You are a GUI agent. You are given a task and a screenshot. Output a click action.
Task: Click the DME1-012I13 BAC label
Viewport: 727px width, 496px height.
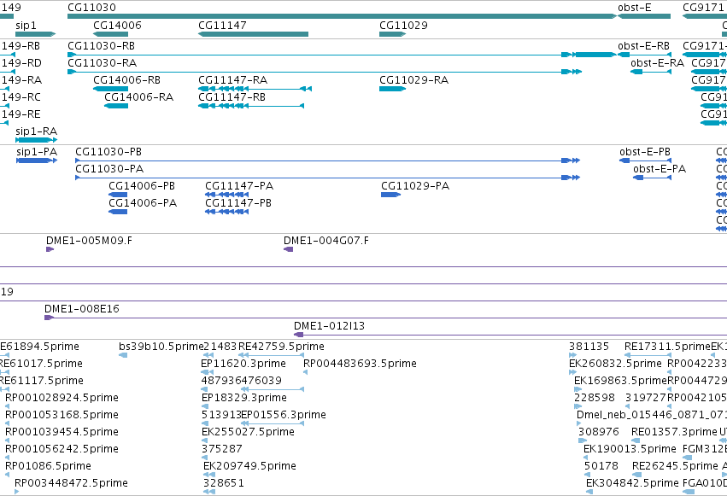pos(329,326)
